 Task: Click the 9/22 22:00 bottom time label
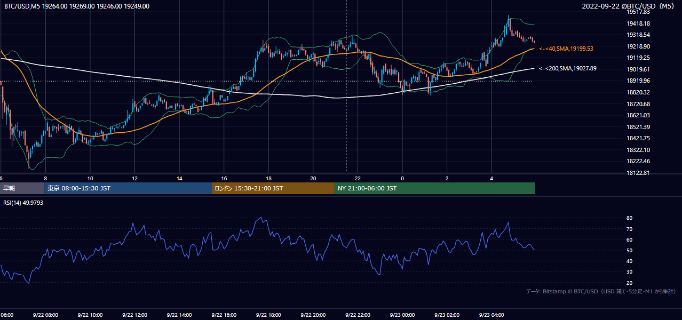(x=358, y=315)
